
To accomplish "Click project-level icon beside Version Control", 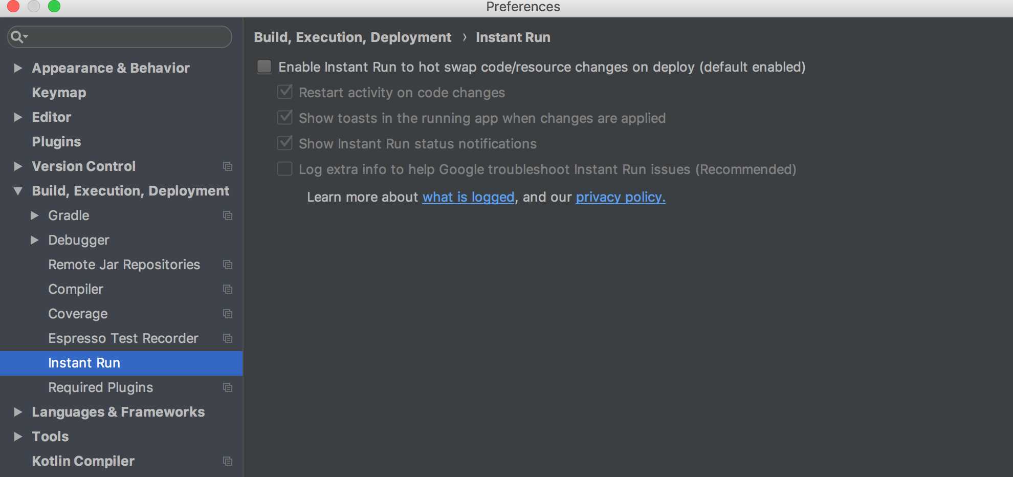I will 228,166.
